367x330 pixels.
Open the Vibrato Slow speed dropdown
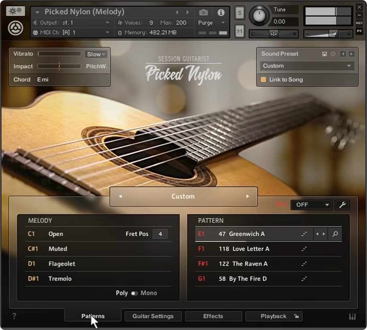coord(96,54)
